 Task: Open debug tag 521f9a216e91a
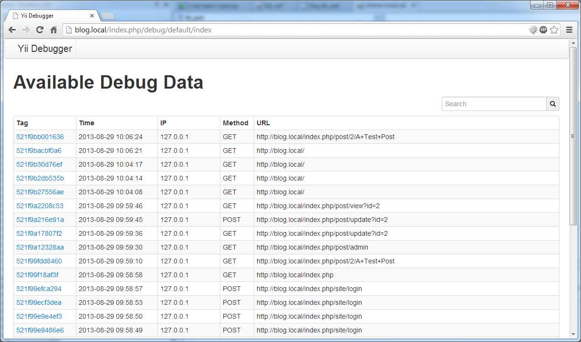(40, 220)
